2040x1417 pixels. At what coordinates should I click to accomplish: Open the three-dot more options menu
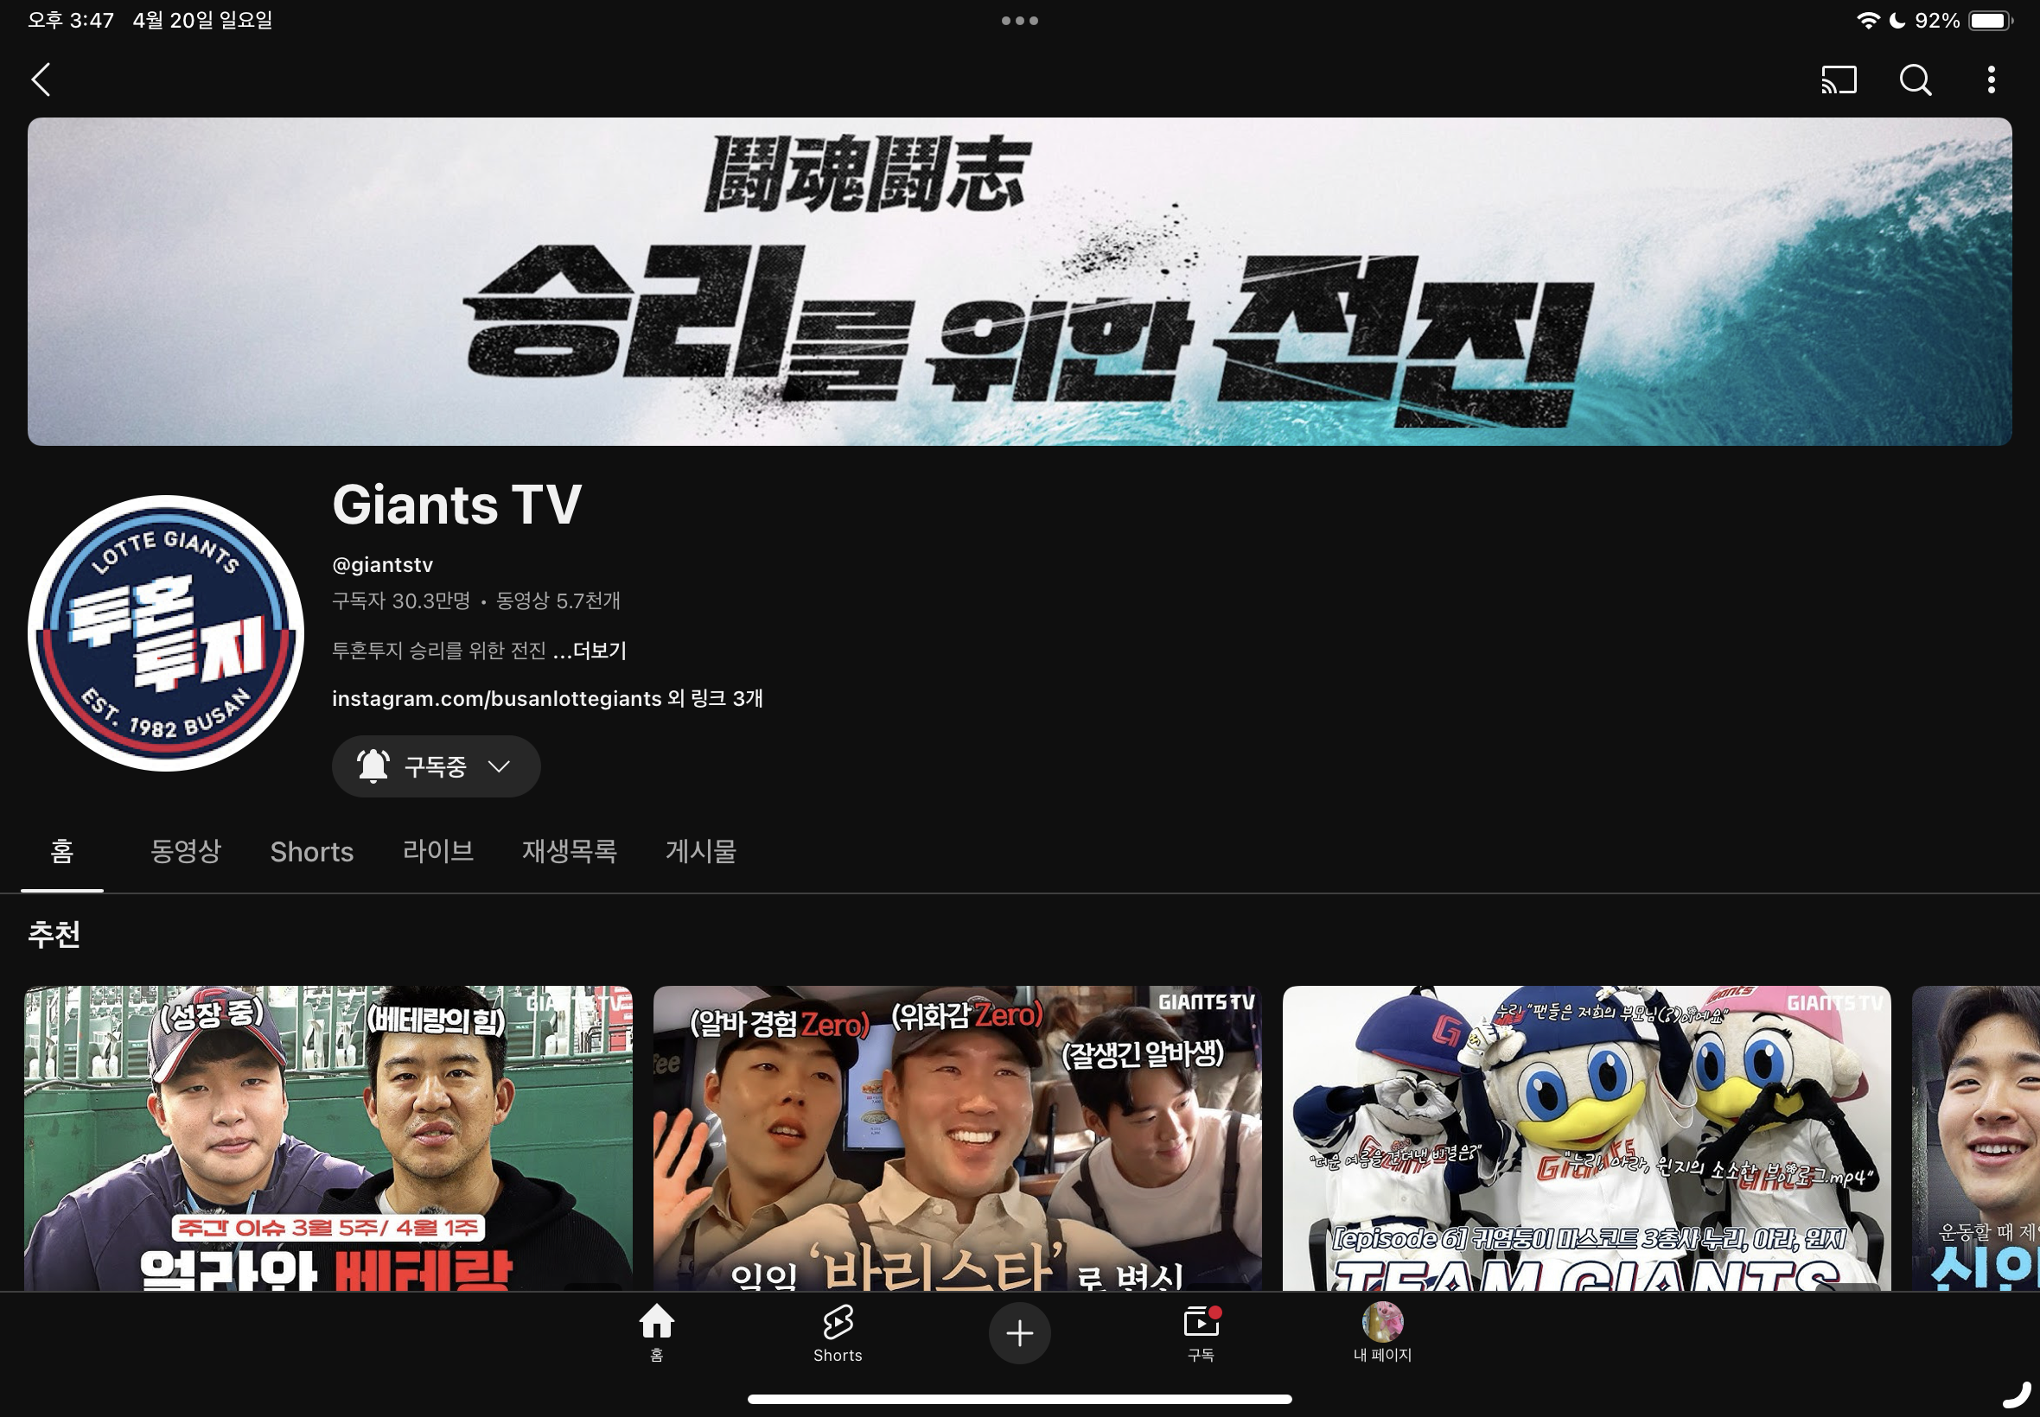(x=1991, y=79)
